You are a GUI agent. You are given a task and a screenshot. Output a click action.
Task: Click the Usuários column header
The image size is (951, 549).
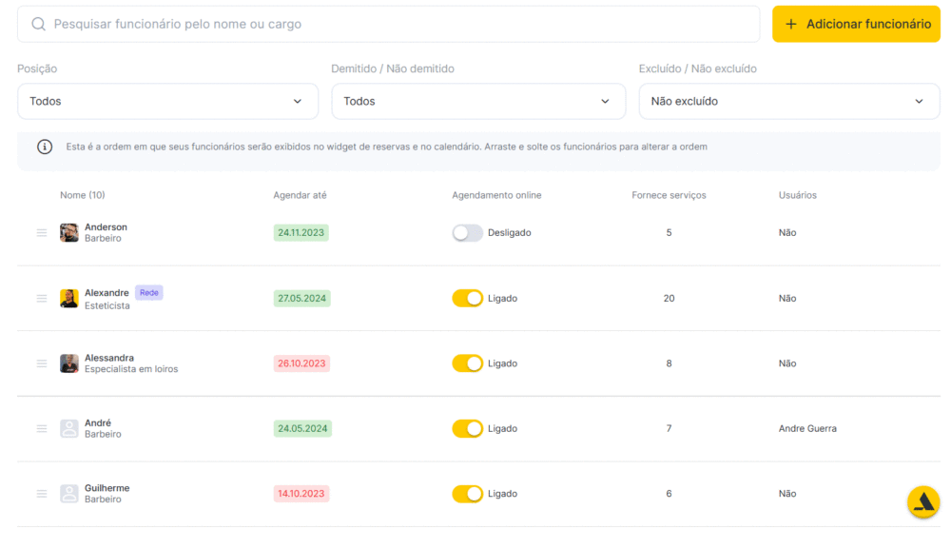point(798,195)
